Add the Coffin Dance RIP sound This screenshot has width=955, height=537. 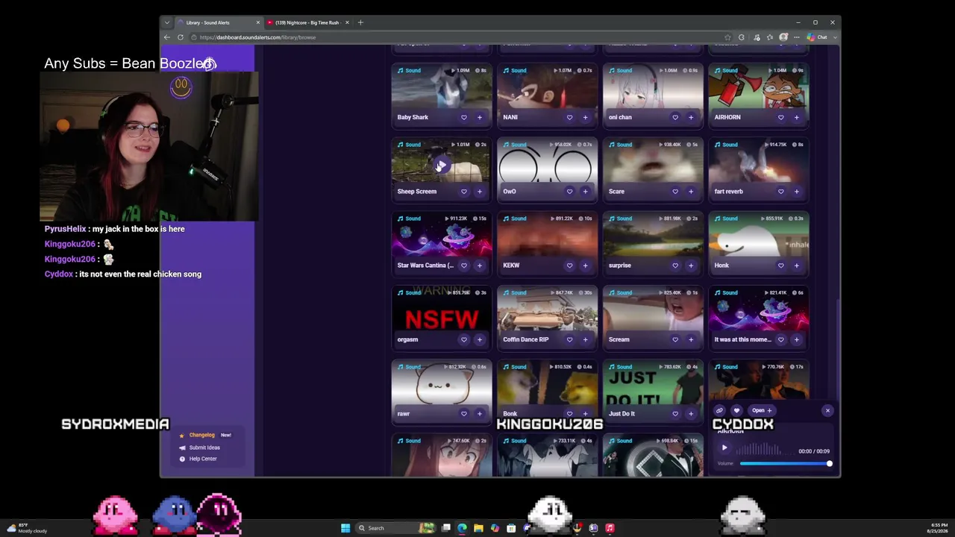(x=585, y=339)
